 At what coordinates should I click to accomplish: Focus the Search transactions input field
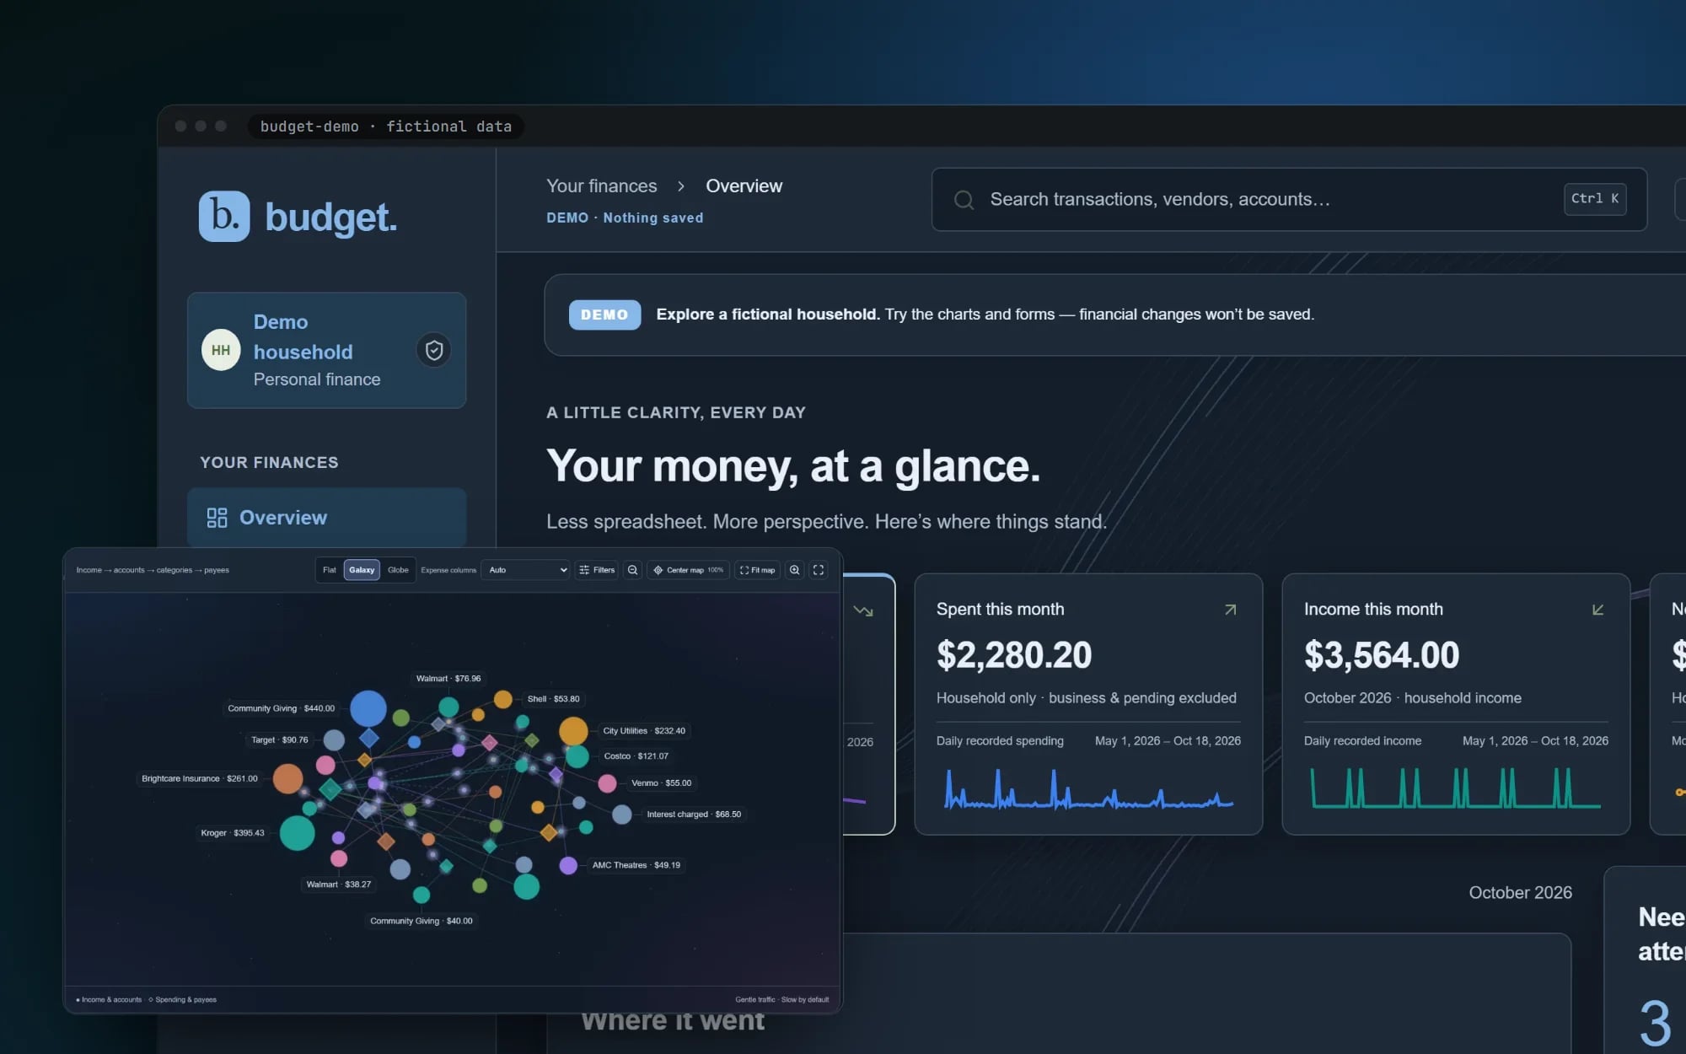tap(1289, 199)
